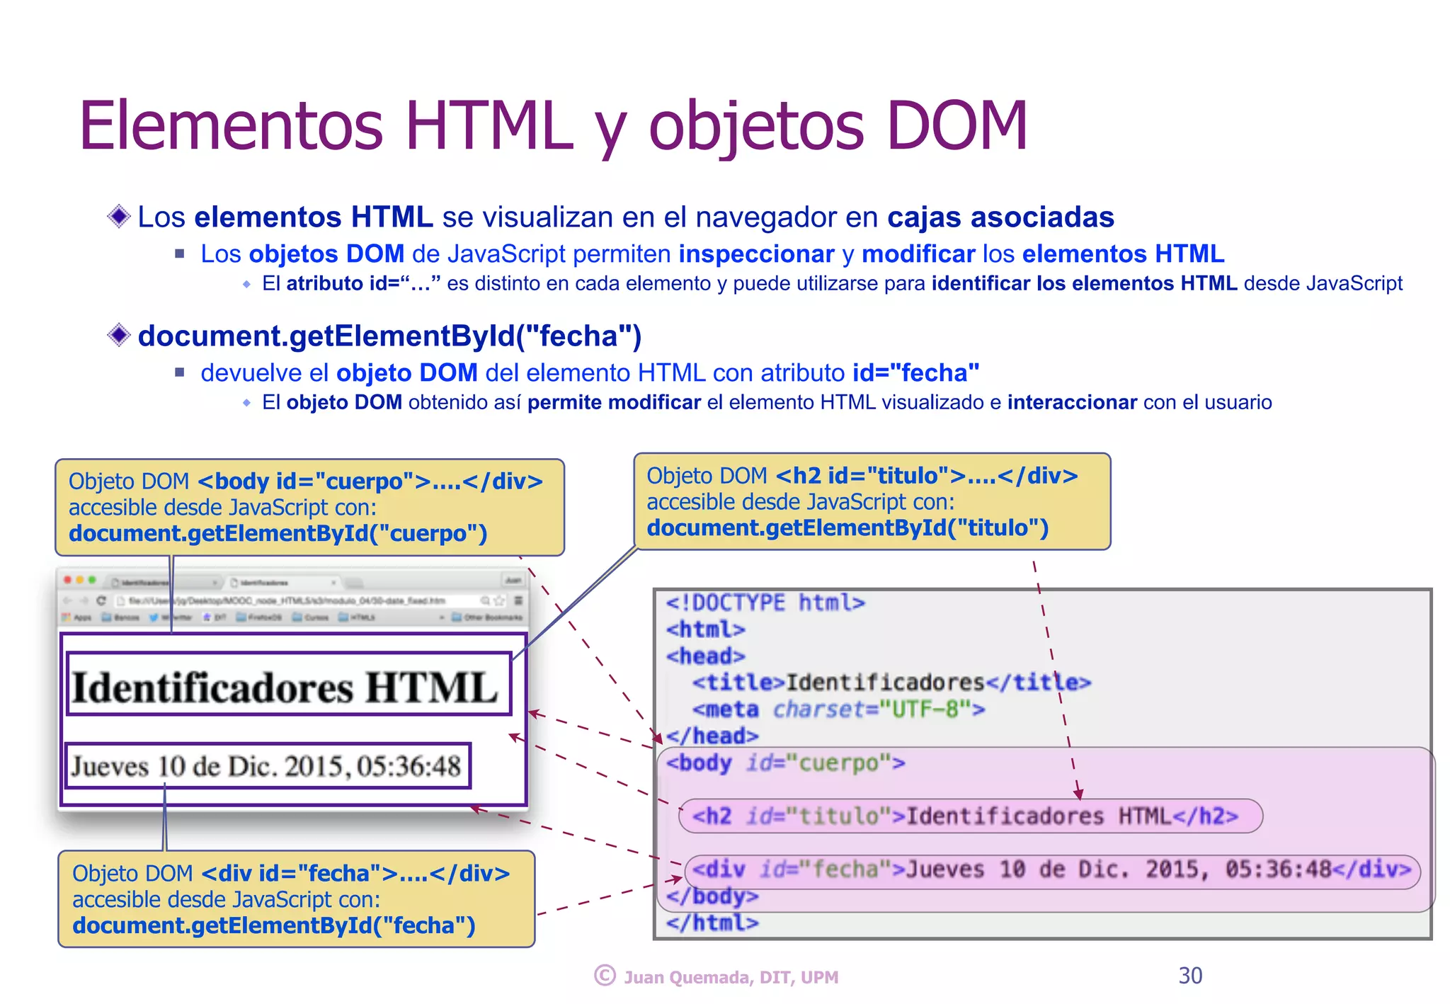Open a new tab with the new-tab button

point(355,583)
